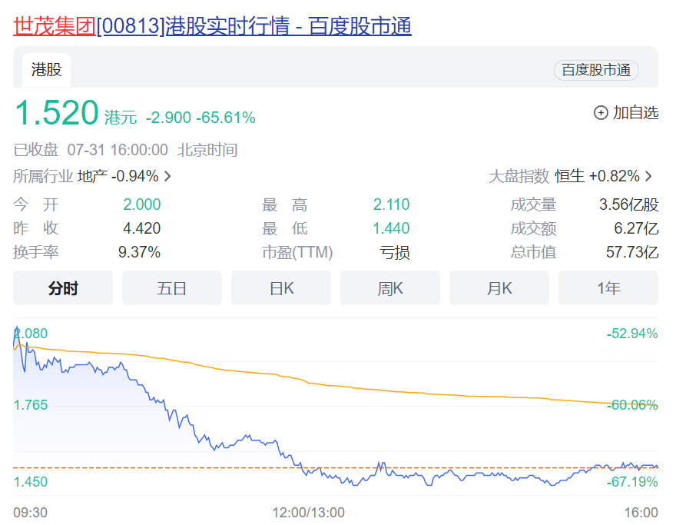Expand the 所属行业 地产 chevron arrow
Viewport: 676px width, 525px height.
click(167, 176)
